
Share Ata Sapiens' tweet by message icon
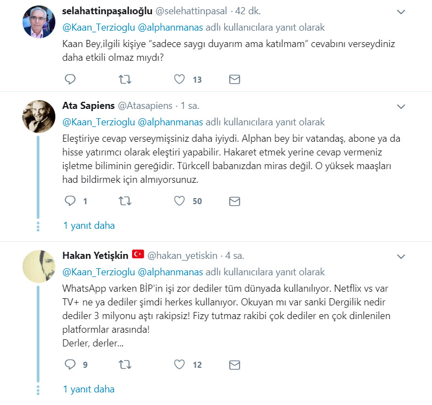point(235,201)
